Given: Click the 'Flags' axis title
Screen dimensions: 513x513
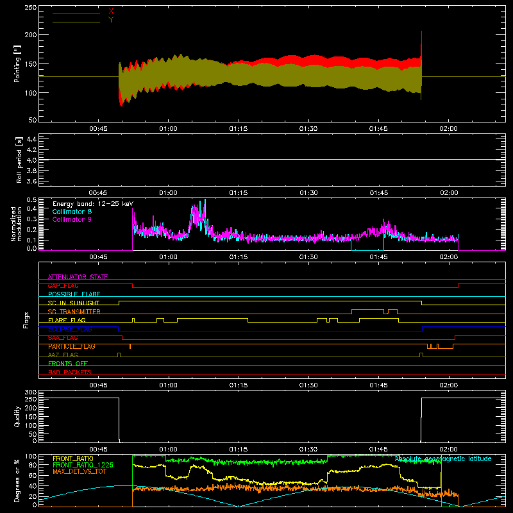Looking at the screenshot, I should click(26, 320).
